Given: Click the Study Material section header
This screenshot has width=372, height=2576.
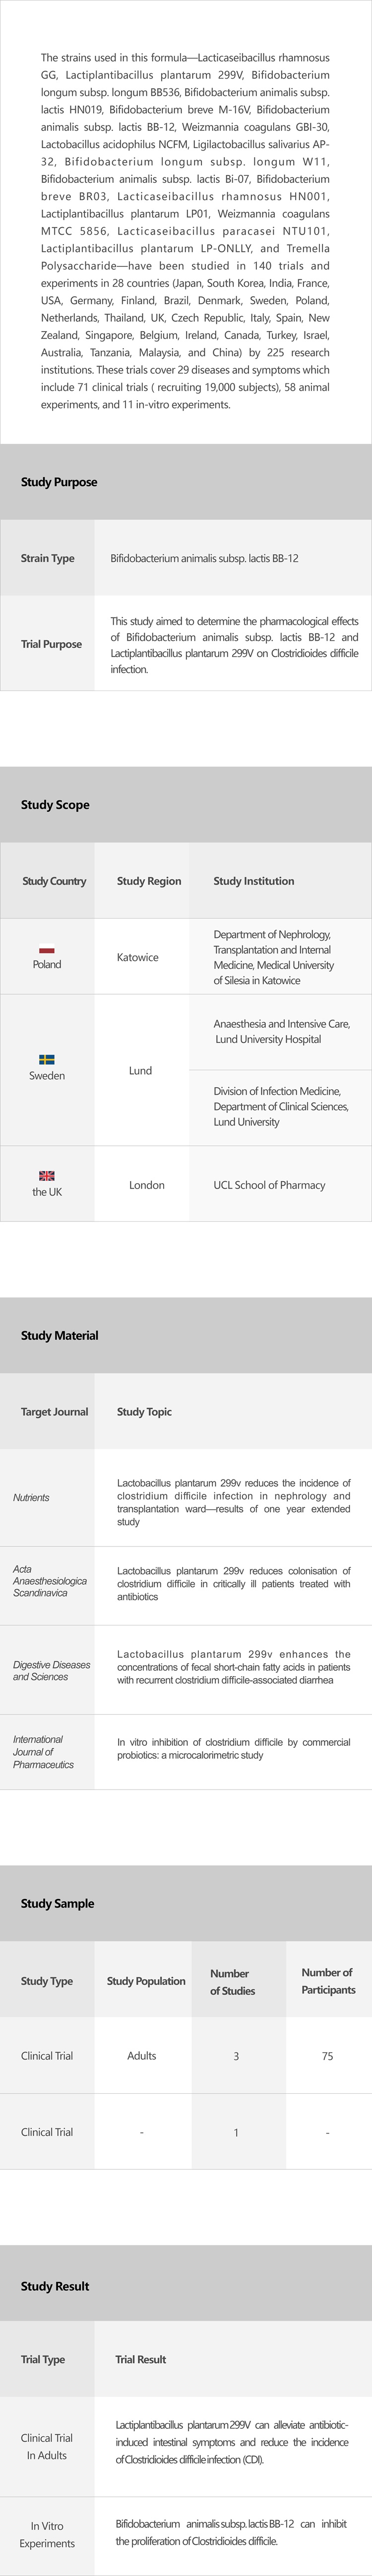Looking at the screenshot, I should tap(60, 1335).
